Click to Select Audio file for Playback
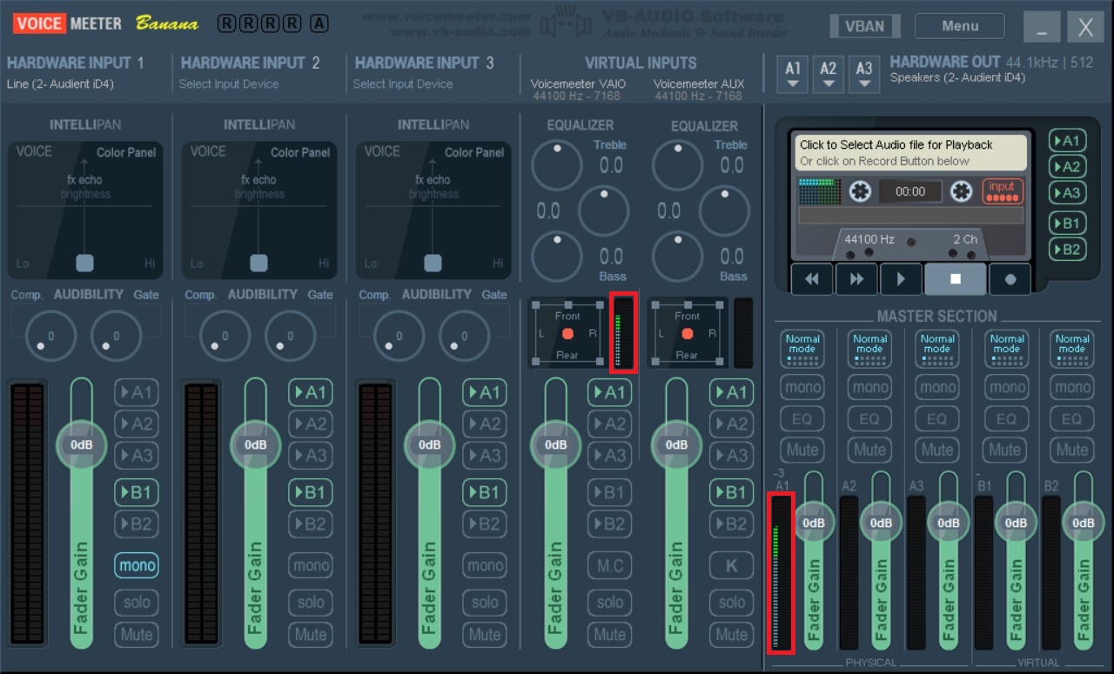The width and height of the screenshot is (1114, 674). coord(909,152)
